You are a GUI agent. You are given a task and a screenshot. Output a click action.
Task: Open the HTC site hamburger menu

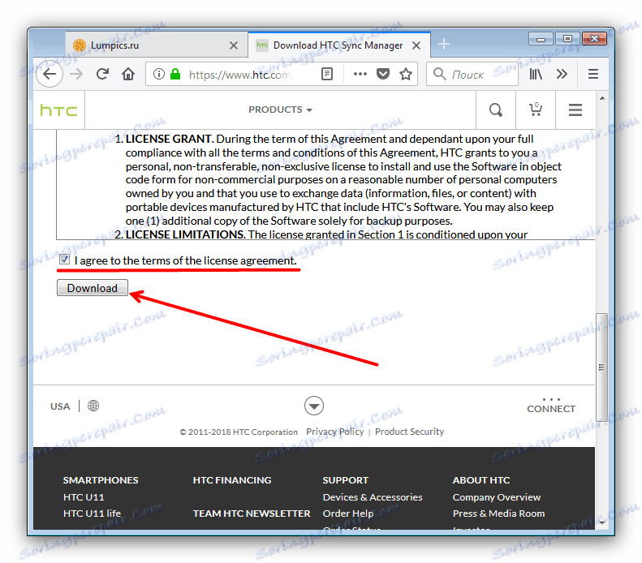pyautogui.click(x=575, y=110)
